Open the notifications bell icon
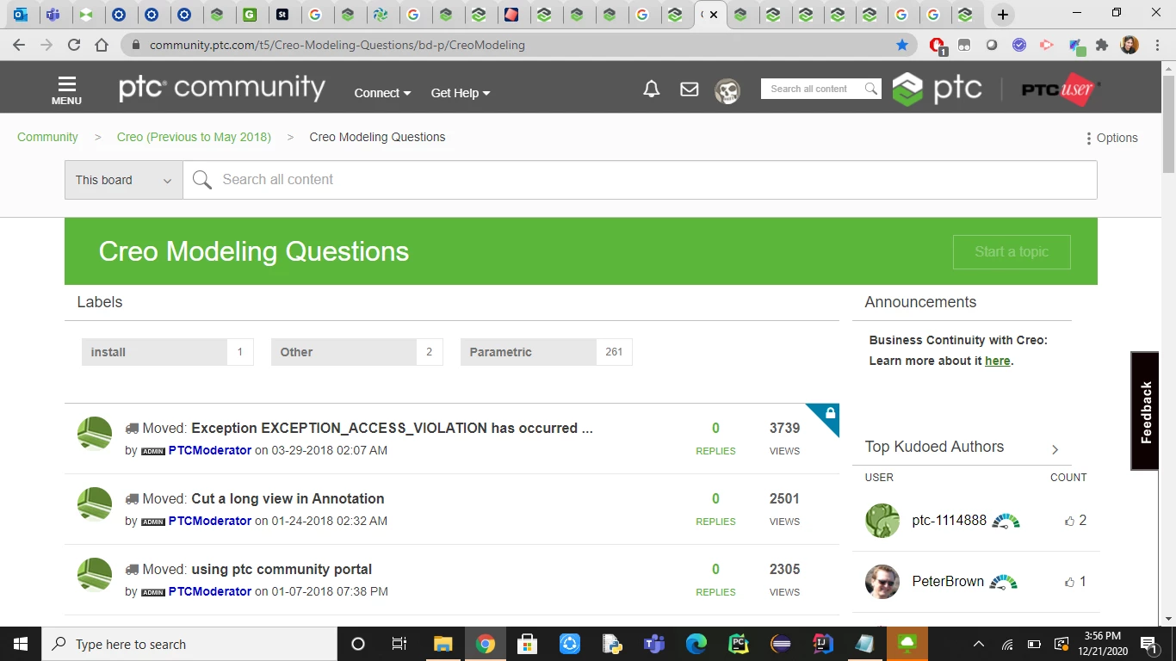 click(x=652, y=90)
